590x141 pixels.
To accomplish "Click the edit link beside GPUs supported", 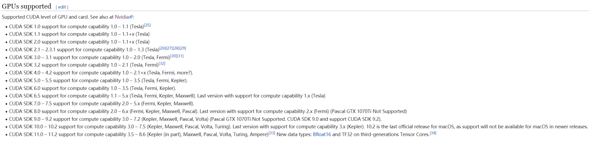I will (x=63, y=7).
